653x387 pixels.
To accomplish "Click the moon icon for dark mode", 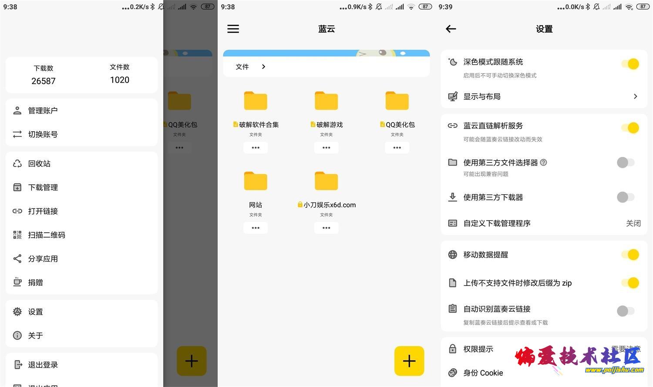I will [453, 62].
